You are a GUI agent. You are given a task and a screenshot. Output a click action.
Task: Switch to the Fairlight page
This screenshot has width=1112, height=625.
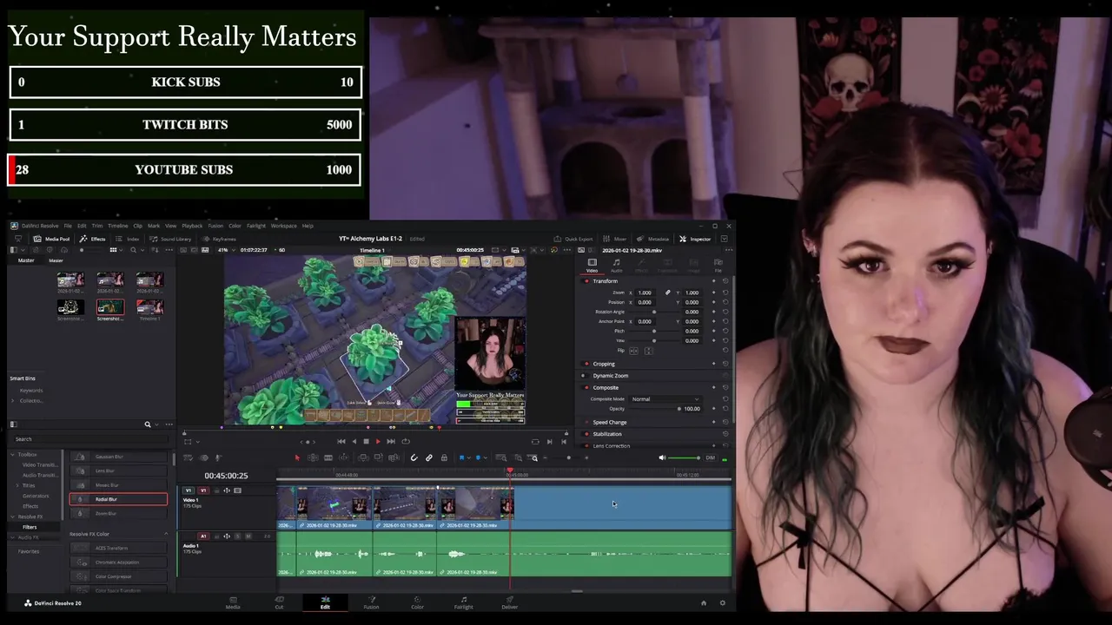tap(463, 602)
